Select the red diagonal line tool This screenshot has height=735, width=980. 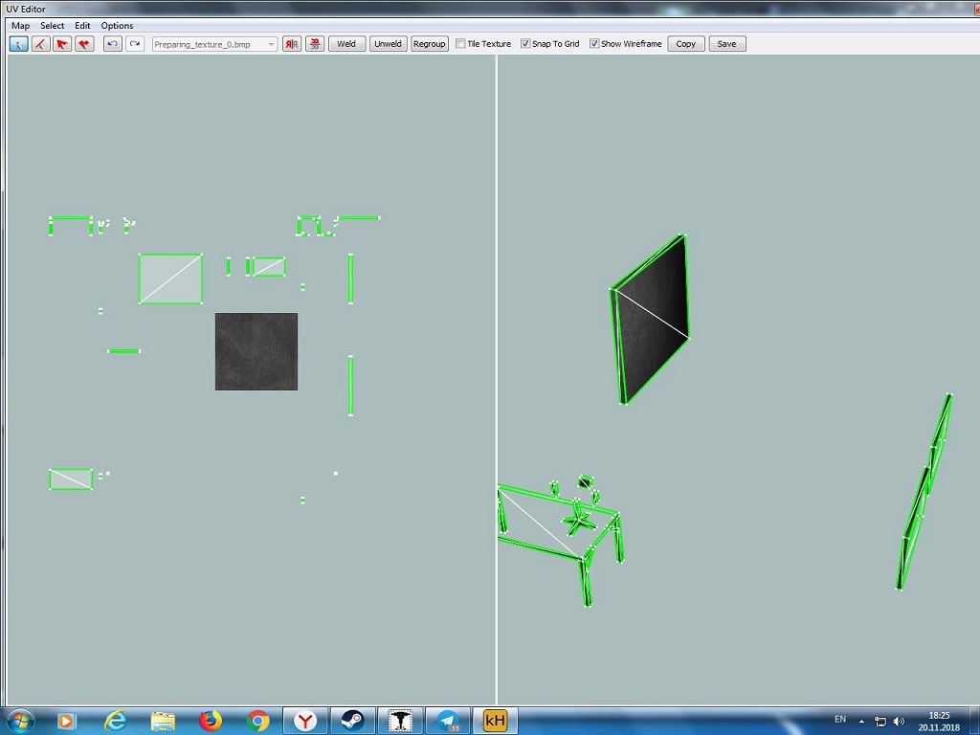40,44
